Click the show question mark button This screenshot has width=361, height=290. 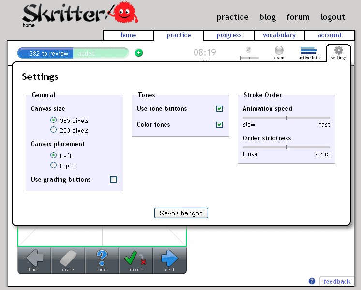102,260
